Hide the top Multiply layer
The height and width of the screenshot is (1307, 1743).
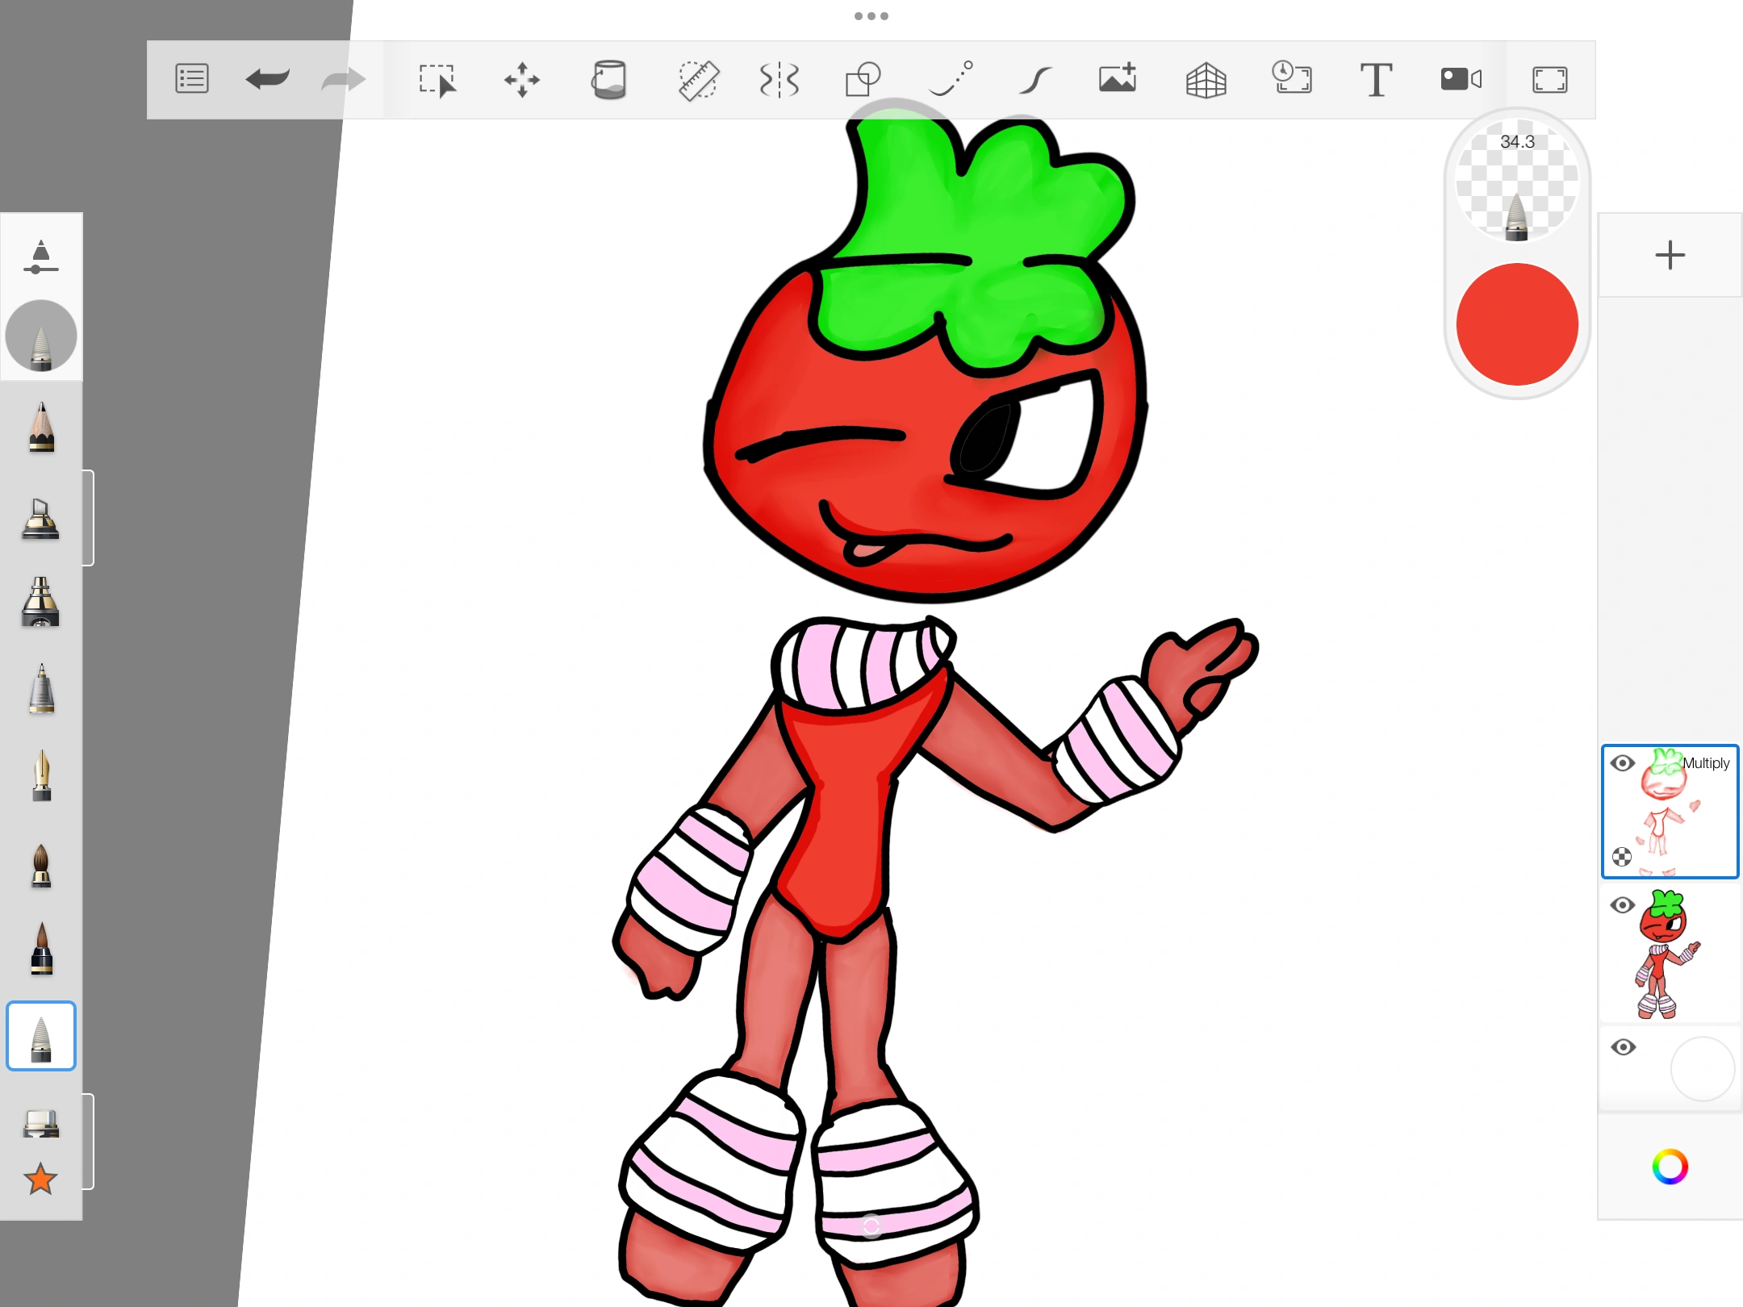tap(1623, 762)
